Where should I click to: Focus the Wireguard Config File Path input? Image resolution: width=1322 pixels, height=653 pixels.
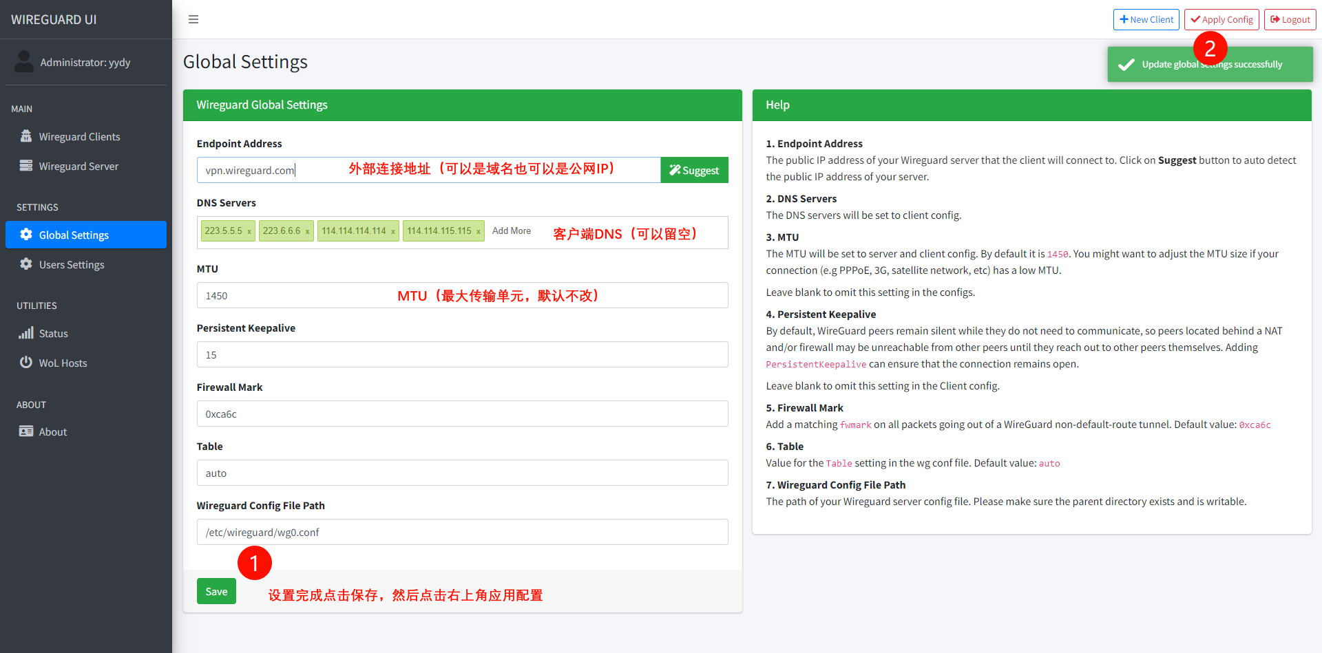click(x=462, y=532)
